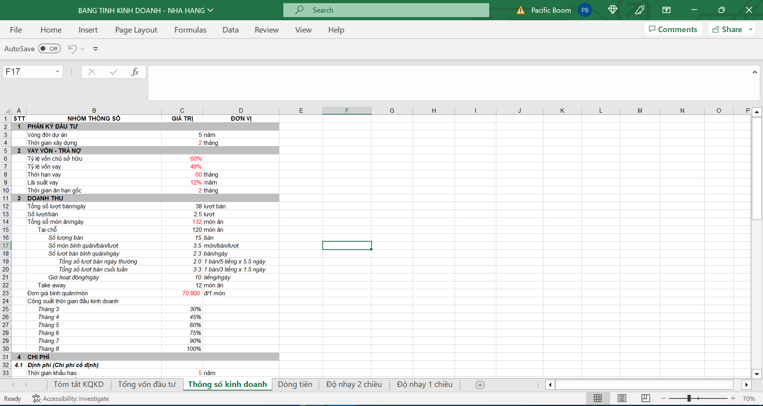The height and width of the screenshot is (406, 763).
Task: Click the Comments button
Action: [673, 29]
